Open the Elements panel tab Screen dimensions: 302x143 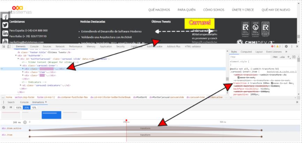point(21,46)
